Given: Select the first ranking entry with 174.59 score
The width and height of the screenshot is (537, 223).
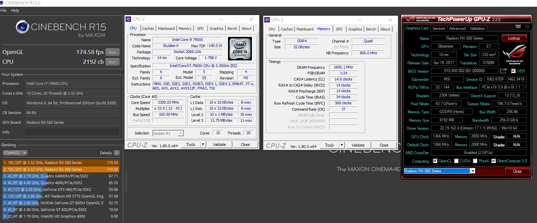Looking at the screenshot, I should 61,163.
